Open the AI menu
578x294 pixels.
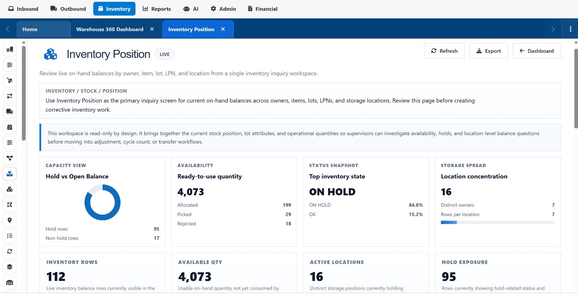coord(191,9)
